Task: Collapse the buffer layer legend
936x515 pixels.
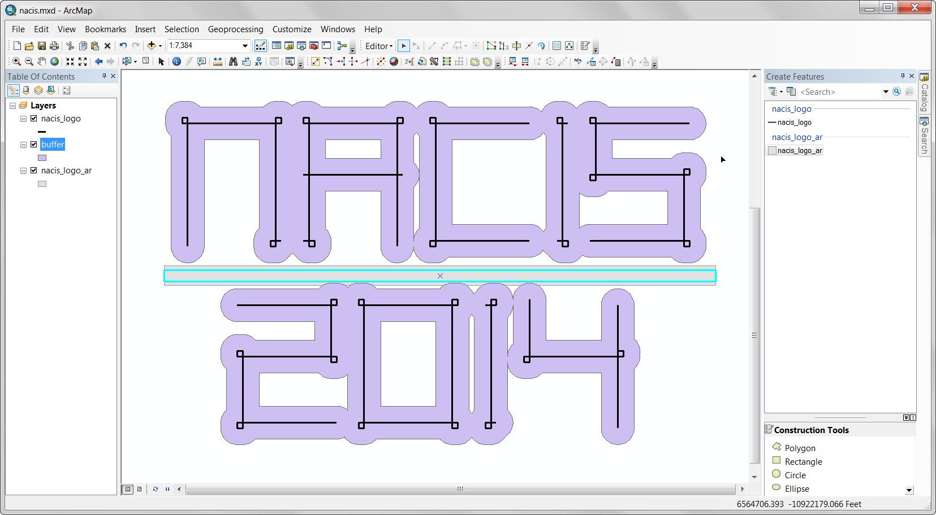Action: [23, 145]
